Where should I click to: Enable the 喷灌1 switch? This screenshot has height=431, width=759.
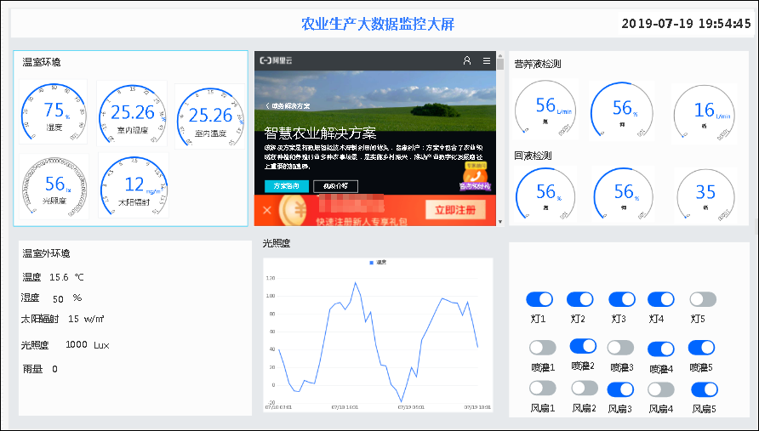543,348
